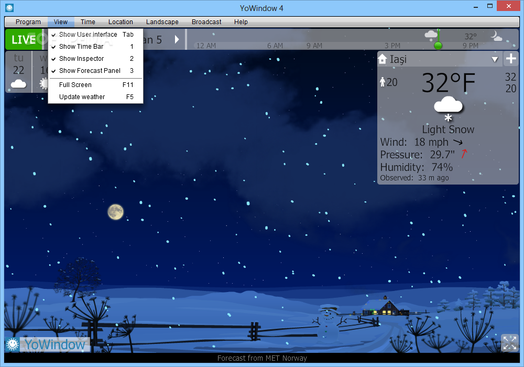Click the moon icon on time bar
This screenshot has width=524, height=367.
tap(496, 36)
